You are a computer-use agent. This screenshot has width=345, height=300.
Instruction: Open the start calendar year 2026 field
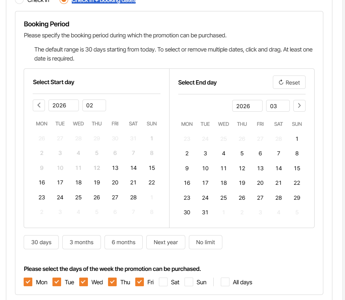[x=63, y=105]
